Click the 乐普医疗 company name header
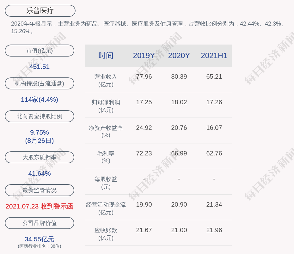 pyautogui.click(x=40, y=10)
